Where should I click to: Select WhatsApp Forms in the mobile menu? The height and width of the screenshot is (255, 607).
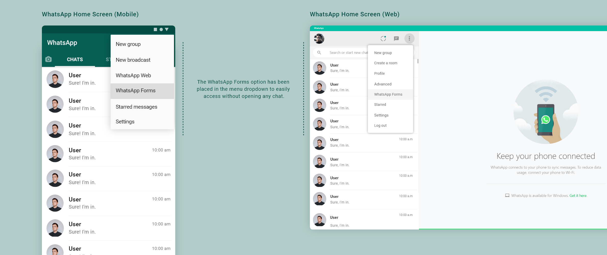[x=136, y=91]
